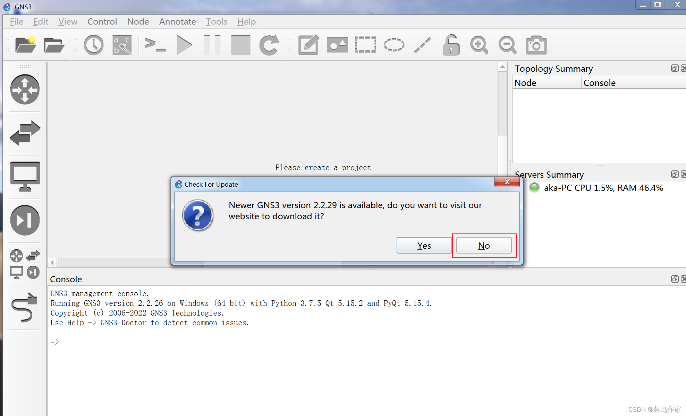Sort by the Console column header
686x416 pixels.
[634, 83]
